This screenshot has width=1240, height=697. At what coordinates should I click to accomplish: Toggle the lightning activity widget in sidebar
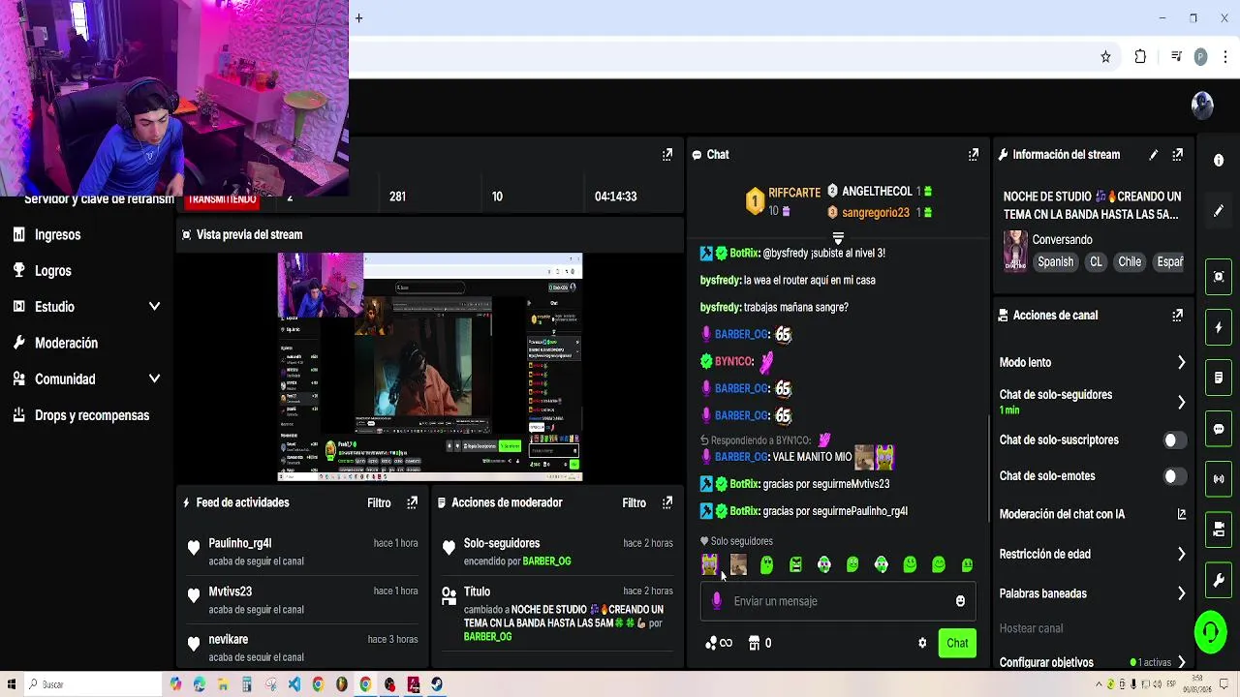pos(1219,327)
